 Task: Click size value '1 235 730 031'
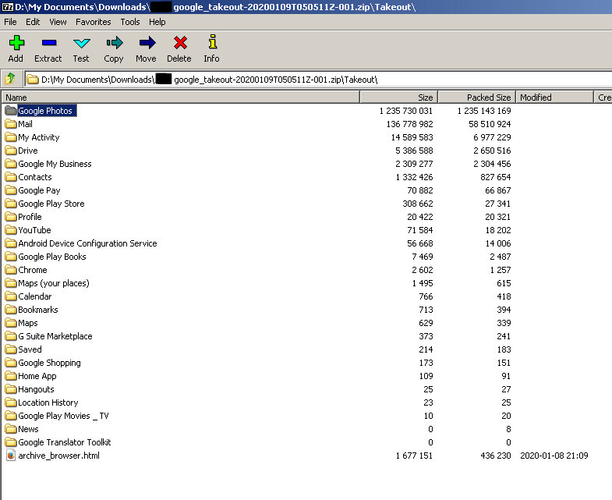[406, 111]
